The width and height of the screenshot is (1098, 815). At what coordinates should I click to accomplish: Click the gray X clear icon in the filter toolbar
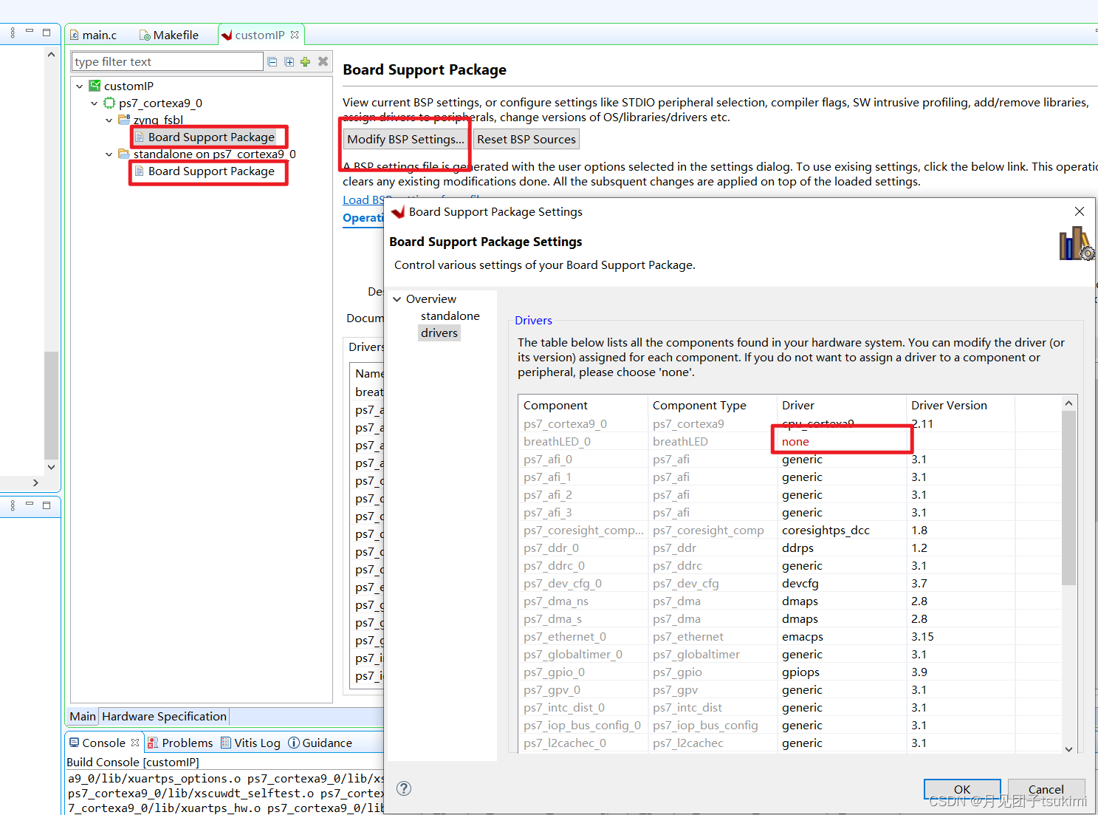tap(323, 61)
